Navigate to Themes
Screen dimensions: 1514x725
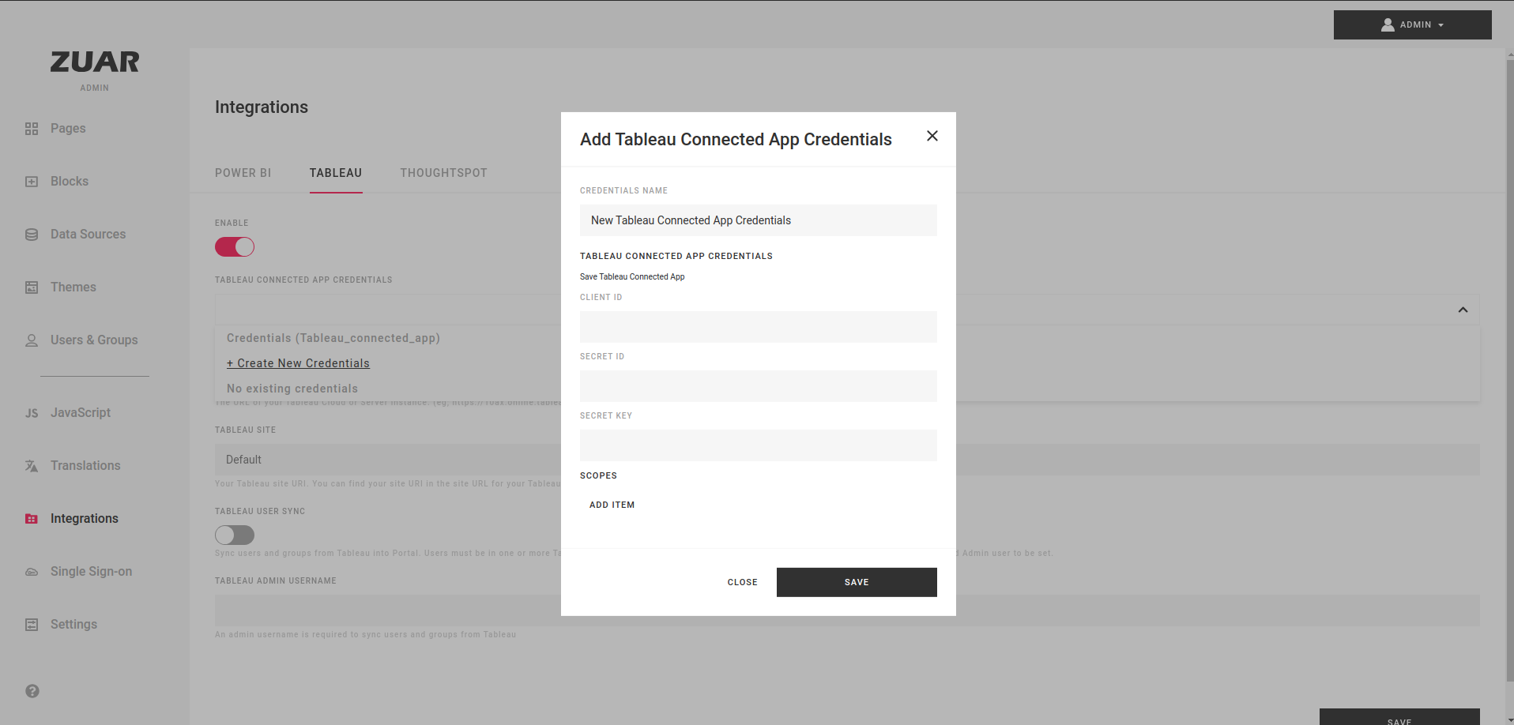pyautogui.click(x=73, y=287)
